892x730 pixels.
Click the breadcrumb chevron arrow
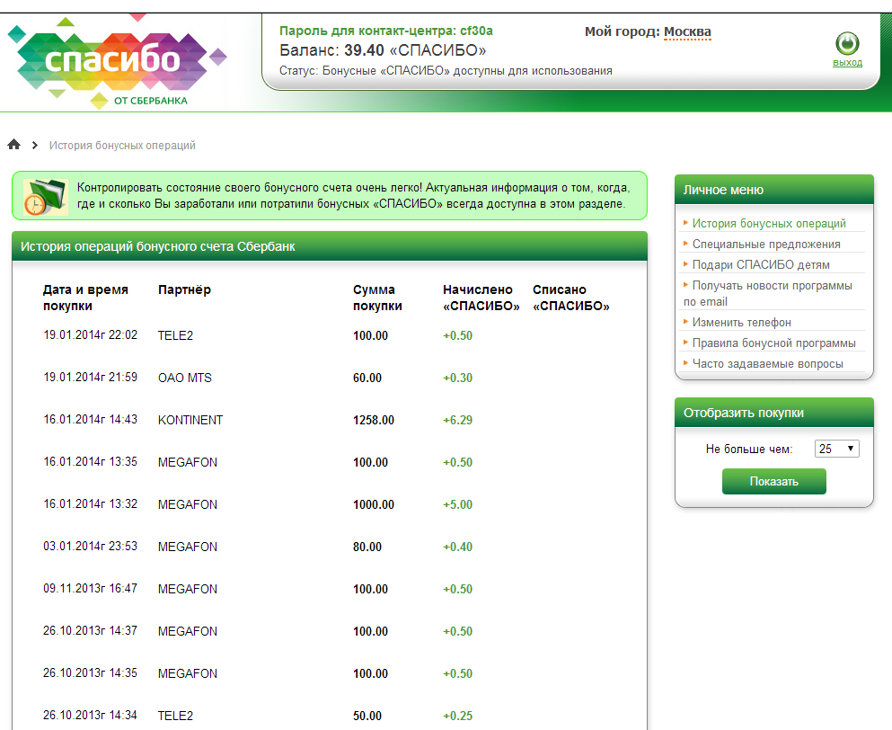[35, 146]
